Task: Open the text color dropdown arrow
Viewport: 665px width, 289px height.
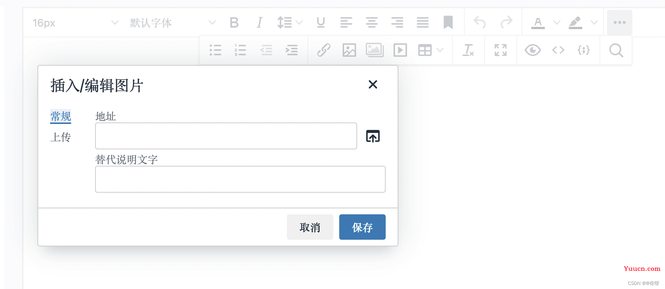Action: [x=557, y=23]
